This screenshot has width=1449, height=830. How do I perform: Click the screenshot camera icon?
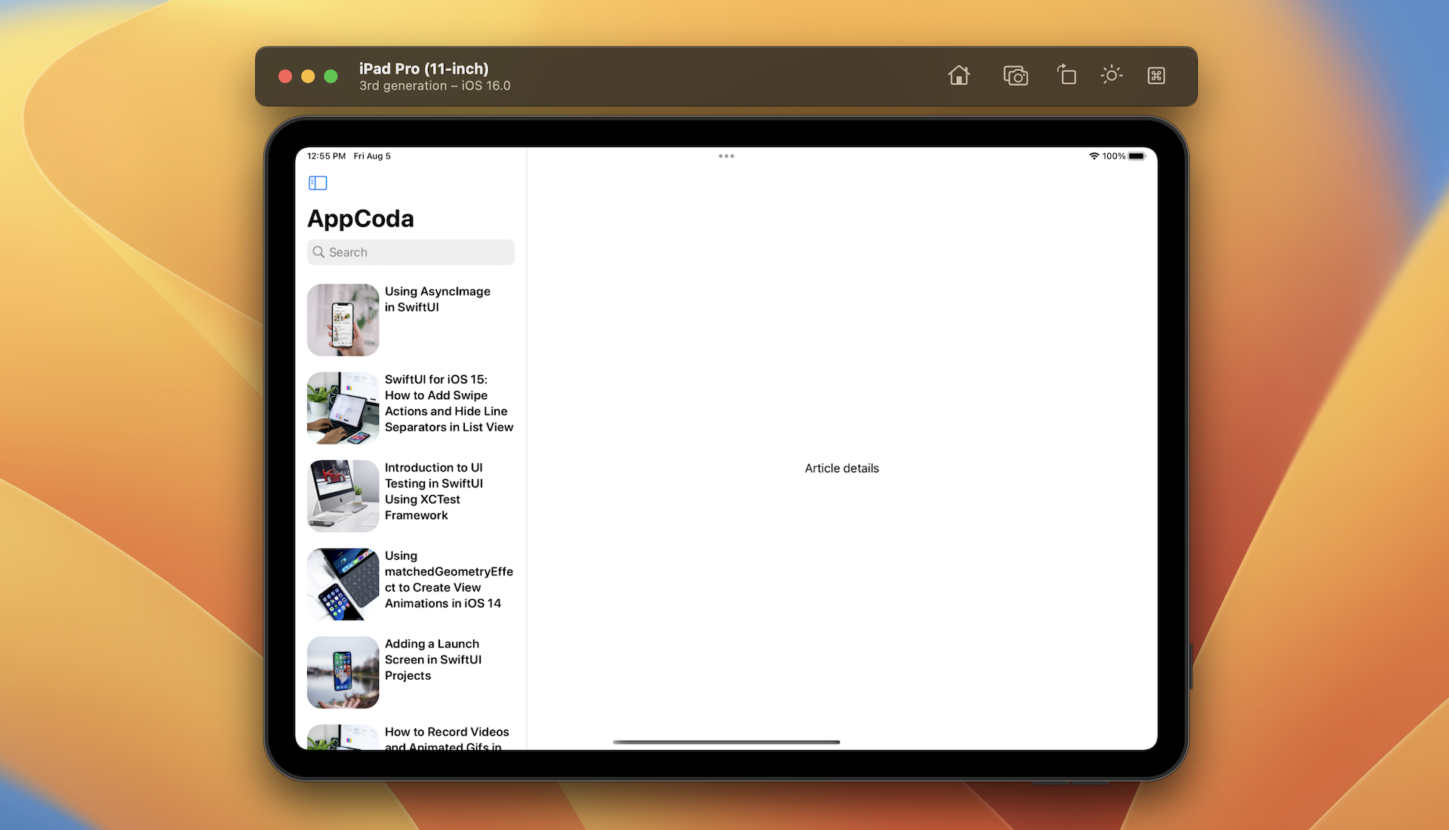pos(1014,75)
